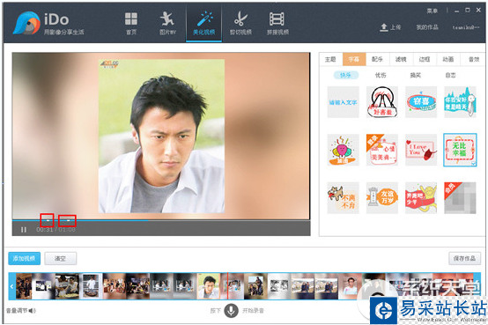
Task: Choose the colorful balloons sticker
Action: [x=343, y=150]
